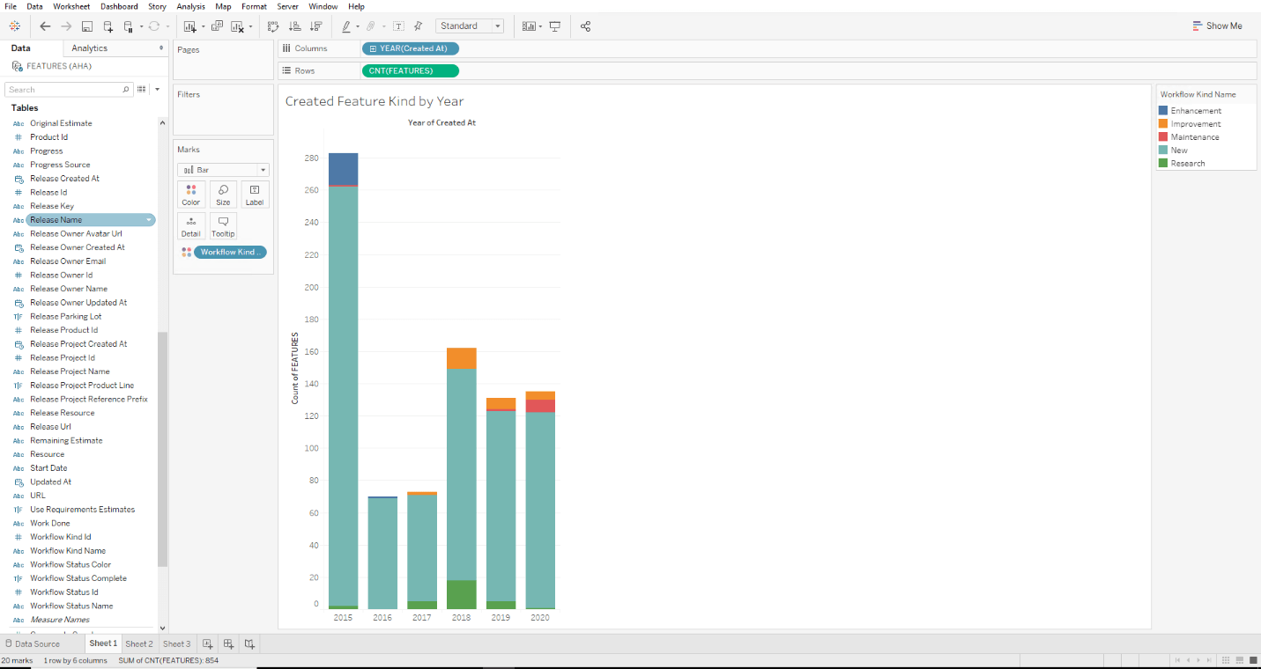Click the Redo forward arrow
Viewport: 1261px width, 669px height.
(x=66, y=26)
